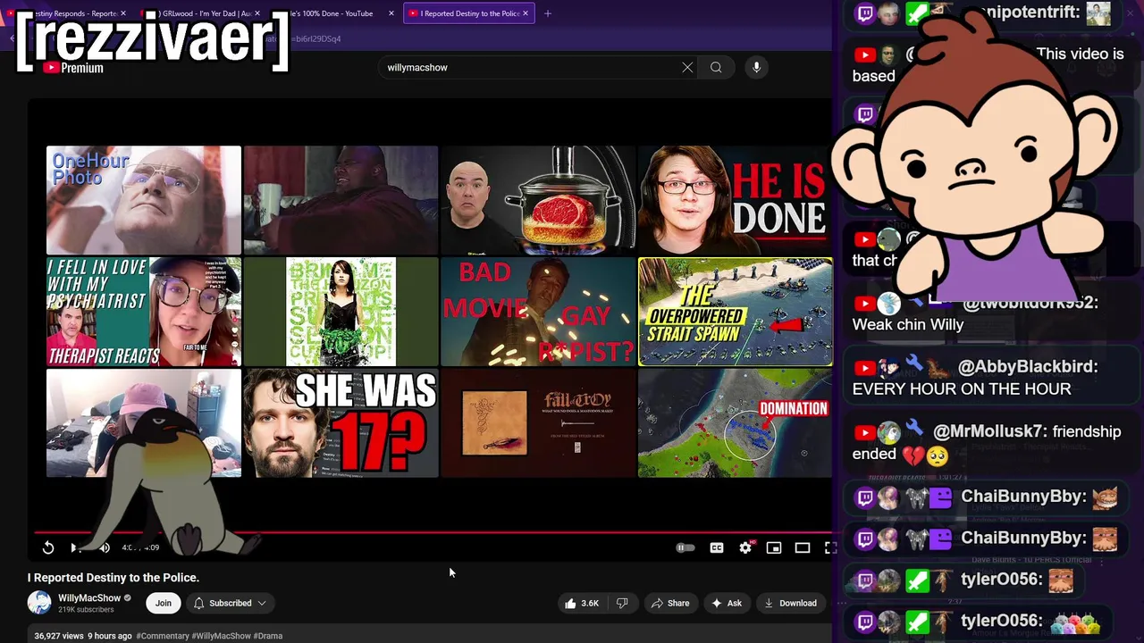Mute the video with the speaker icon
Viewport: 1144px width, 643px height.
pos(105,547)
